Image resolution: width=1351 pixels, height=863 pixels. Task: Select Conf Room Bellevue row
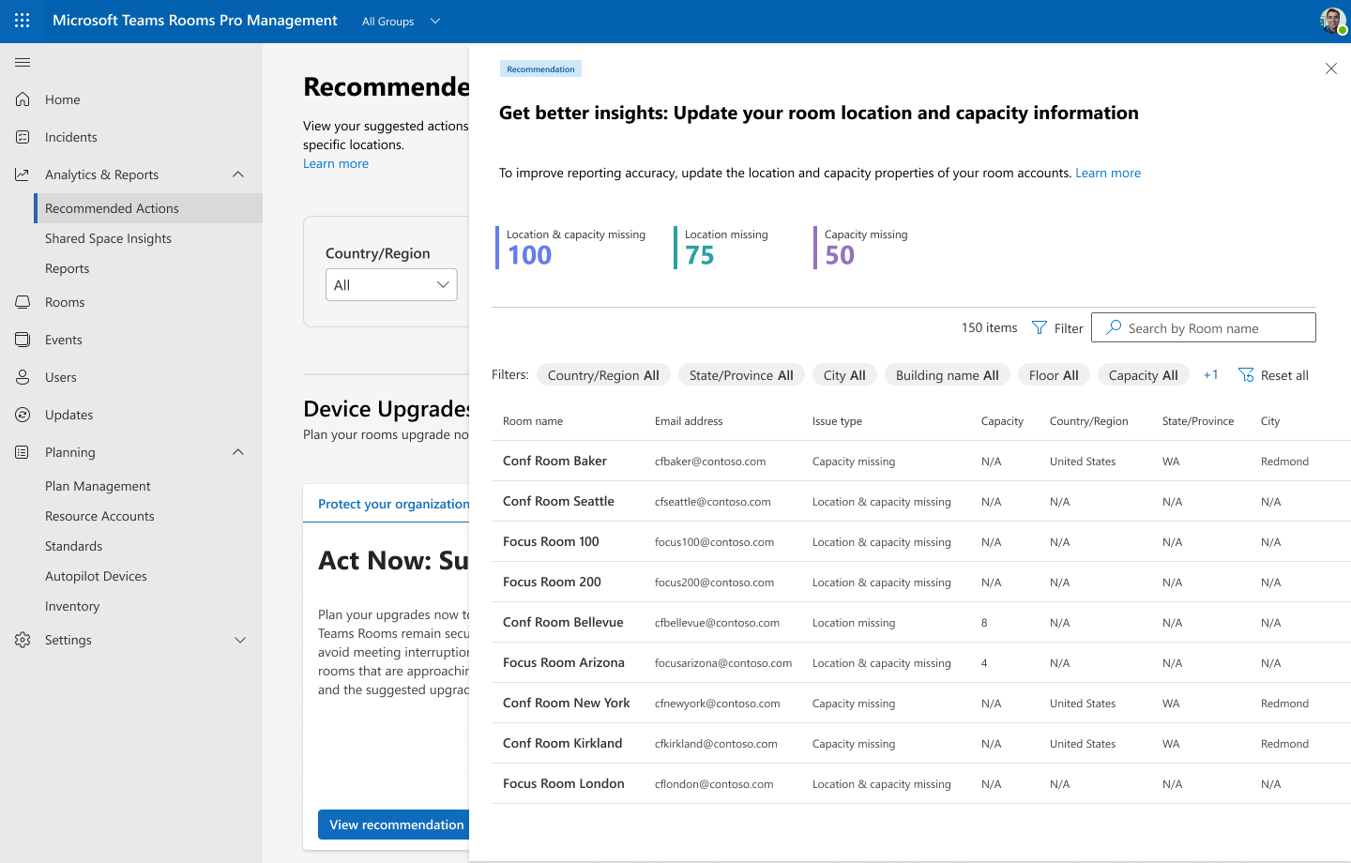921,622
